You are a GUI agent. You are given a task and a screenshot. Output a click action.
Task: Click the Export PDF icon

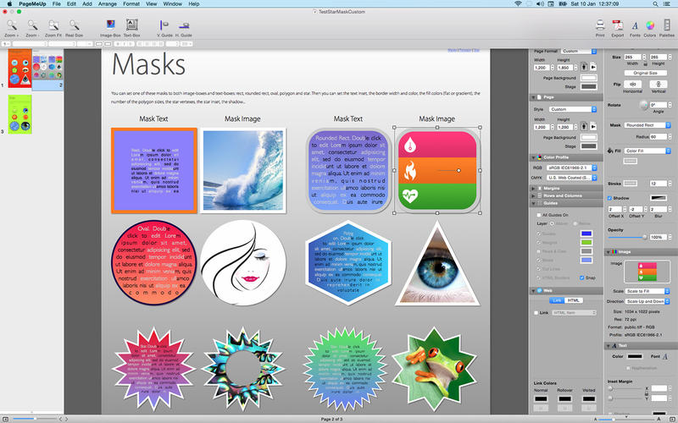tap(618, 25)
